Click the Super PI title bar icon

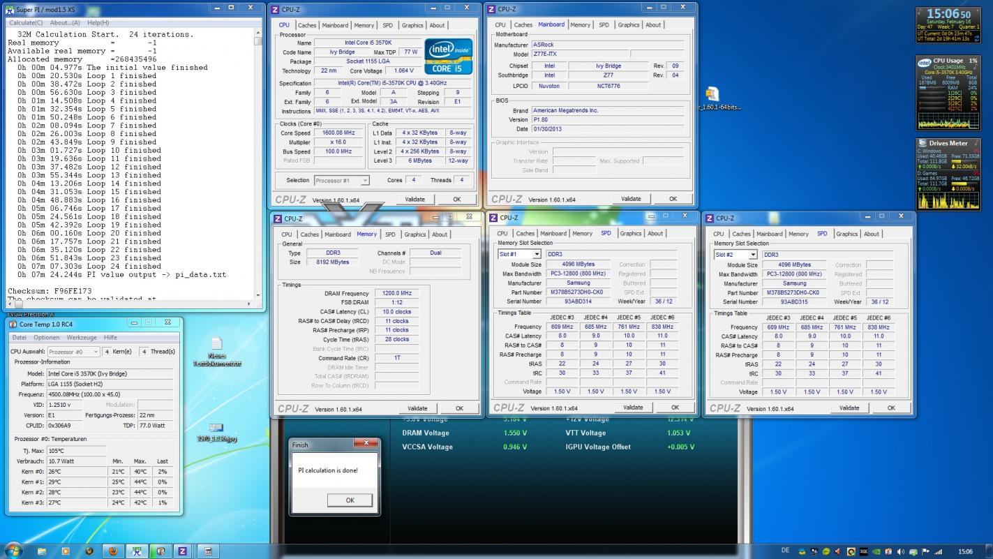tap(10, 9)
